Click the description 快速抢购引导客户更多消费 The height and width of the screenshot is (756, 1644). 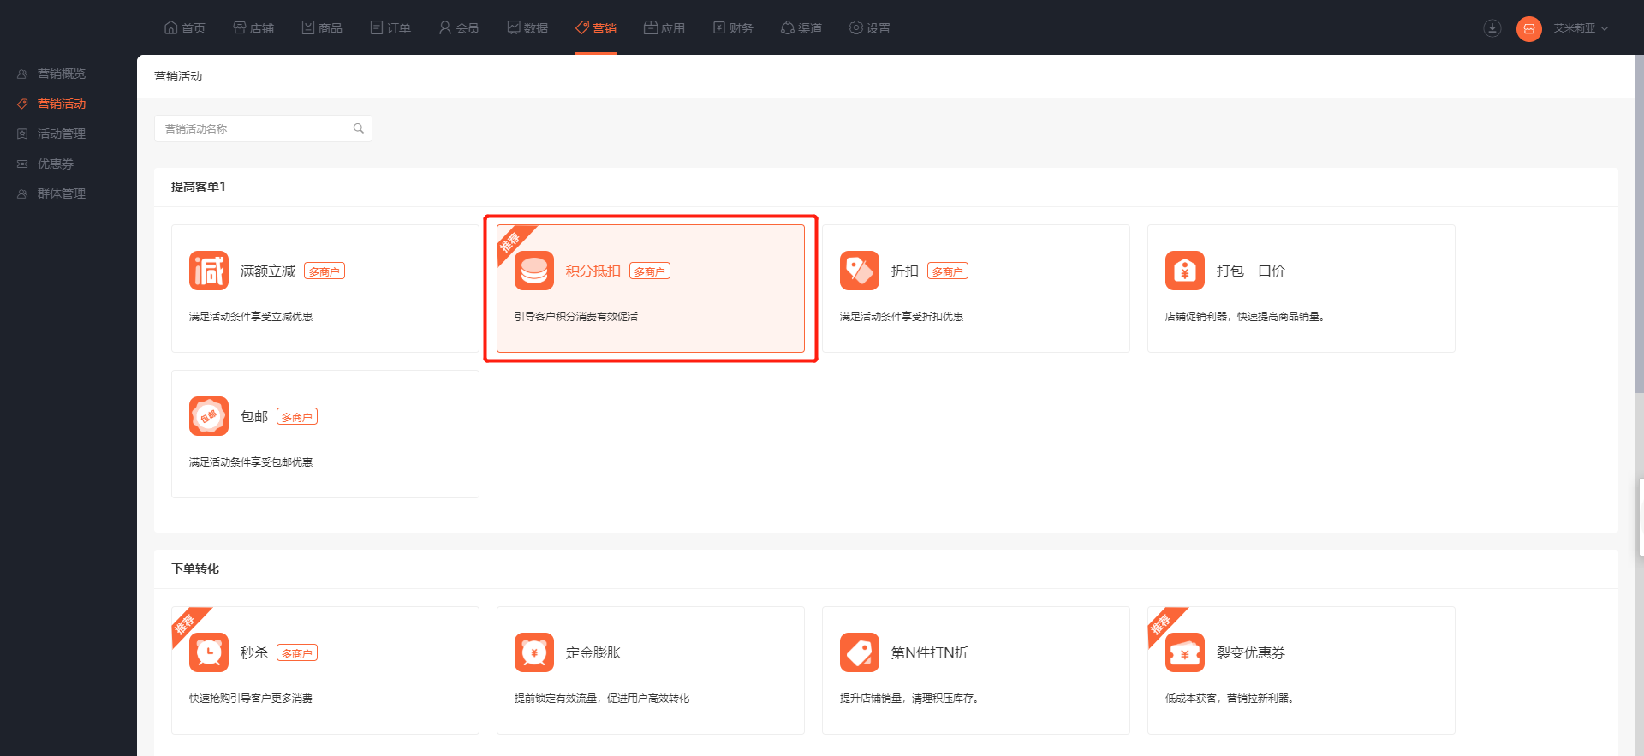251,699
